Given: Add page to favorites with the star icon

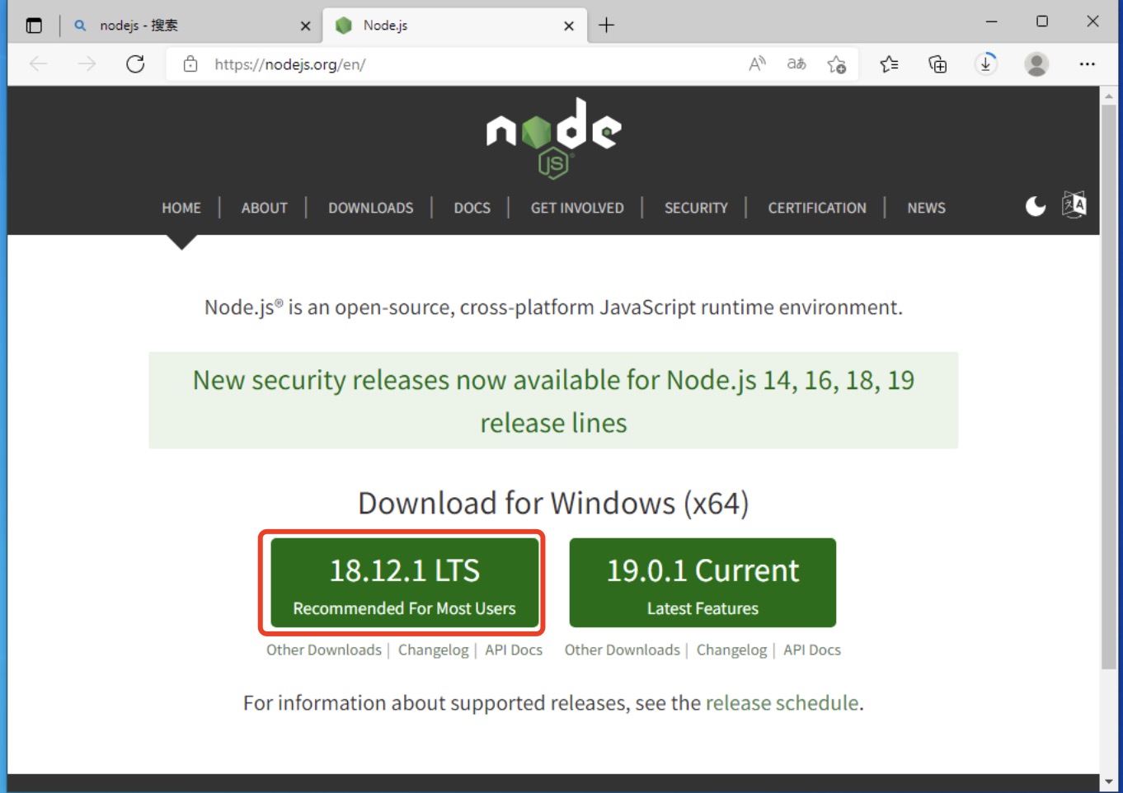Looking at the screenshot, I should point(838,63).
